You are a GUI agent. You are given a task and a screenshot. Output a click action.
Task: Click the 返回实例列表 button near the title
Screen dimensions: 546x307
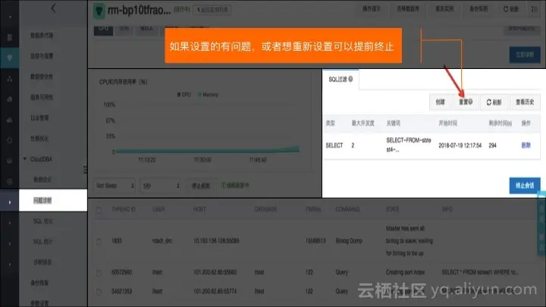212,10
